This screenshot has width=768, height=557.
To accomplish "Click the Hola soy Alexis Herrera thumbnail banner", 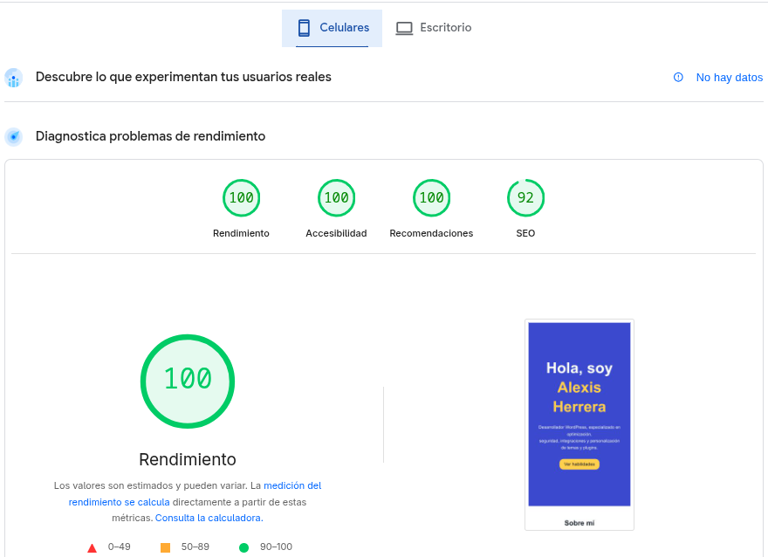I will [579, 415].
